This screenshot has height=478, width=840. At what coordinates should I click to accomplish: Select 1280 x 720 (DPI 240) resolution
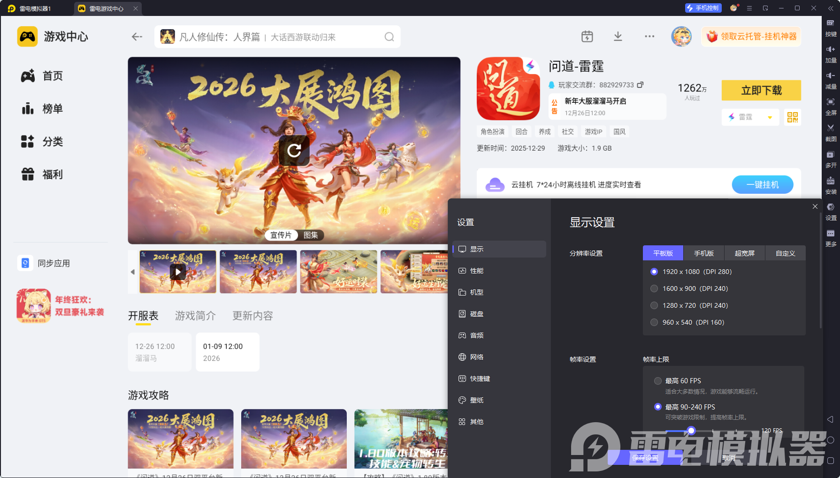point(654,305)
